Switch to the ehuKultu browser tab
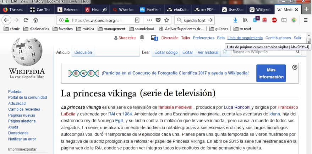Image resolution: width=312 pixels, height=154 pixels. [178, 10]
